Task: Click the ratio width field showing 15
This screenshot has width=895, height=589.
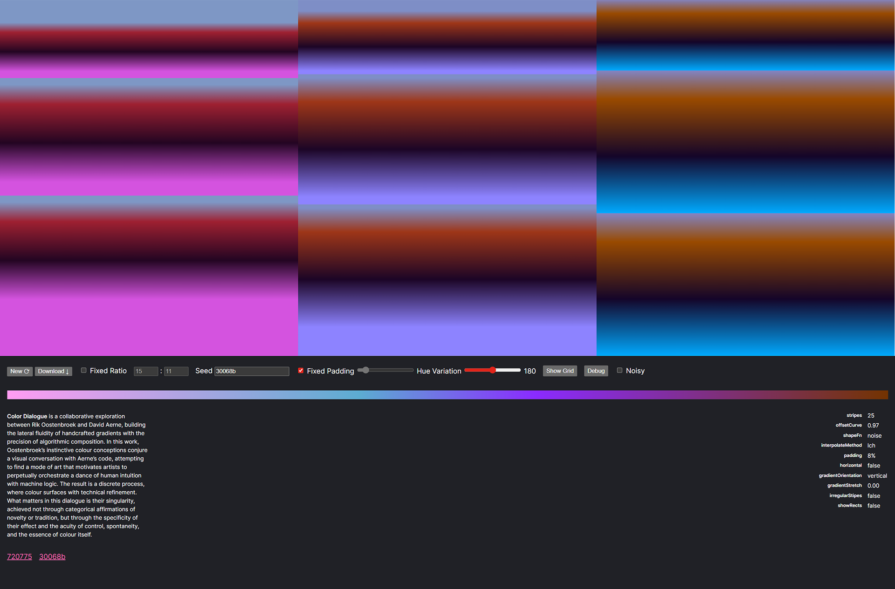Action: [x=145, y=371]
